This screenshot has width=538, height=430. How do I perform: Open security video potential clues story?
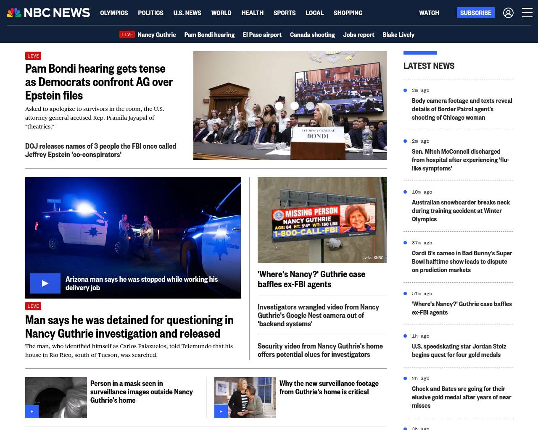[320, 350]
